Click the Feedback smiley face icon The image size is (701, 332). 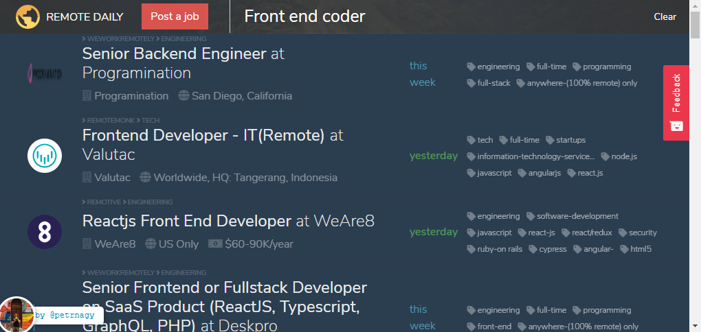pyautogui.click(x=676, y=126)
